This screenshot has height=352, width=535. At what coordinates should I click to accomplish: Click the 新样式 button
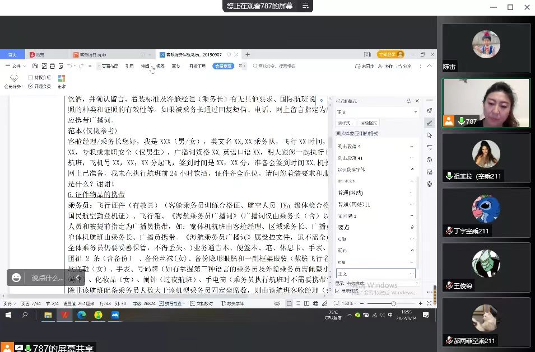coord(345,123)
